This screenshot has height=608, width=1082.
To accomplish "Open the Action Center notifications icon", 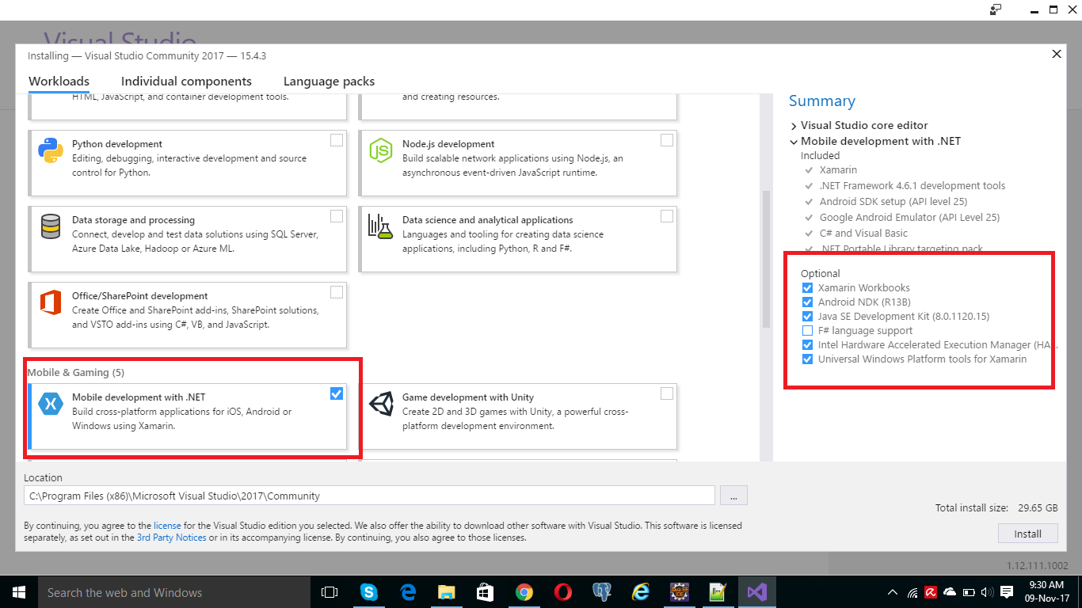I will point(1007,592).
